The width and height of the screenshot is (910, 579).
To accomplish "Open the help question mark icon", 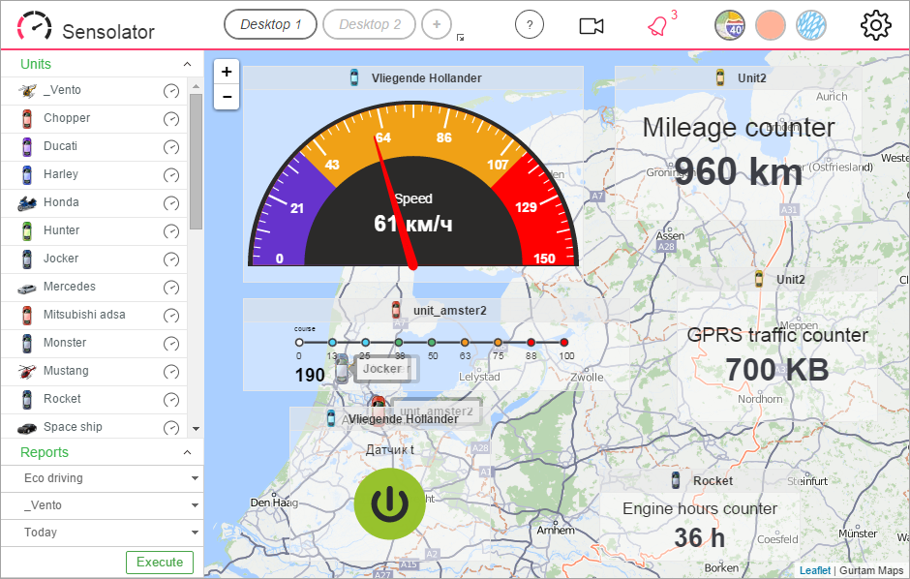I will point(530,25).
